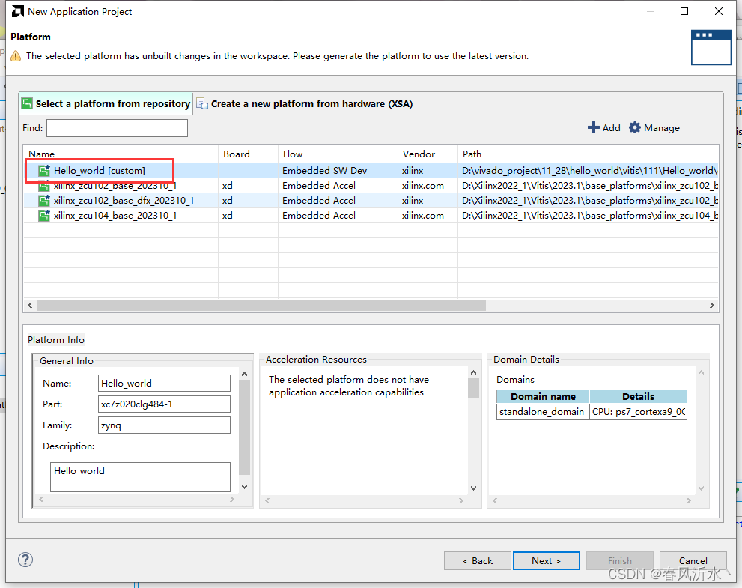Screen dimensions: 742x588
Task: Click General Info scroll down arrow
Action: 244,487
